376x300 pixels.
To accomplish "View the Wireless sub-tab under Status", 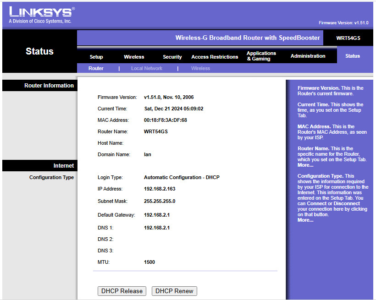I will pos(200,68).
